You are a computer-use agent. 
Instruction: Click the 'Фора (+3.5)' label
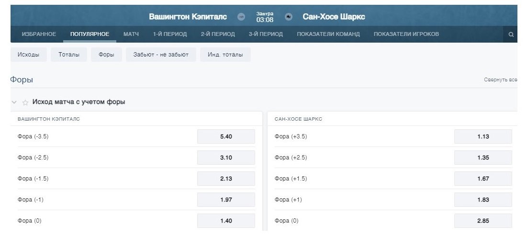[291, 136]
